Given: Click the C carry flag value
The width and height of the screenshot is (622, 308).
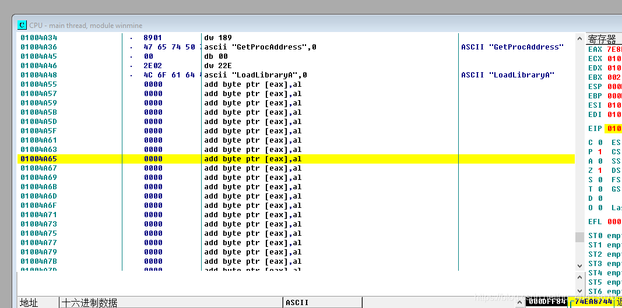Looking at the screenshot, I should point(600,143).
